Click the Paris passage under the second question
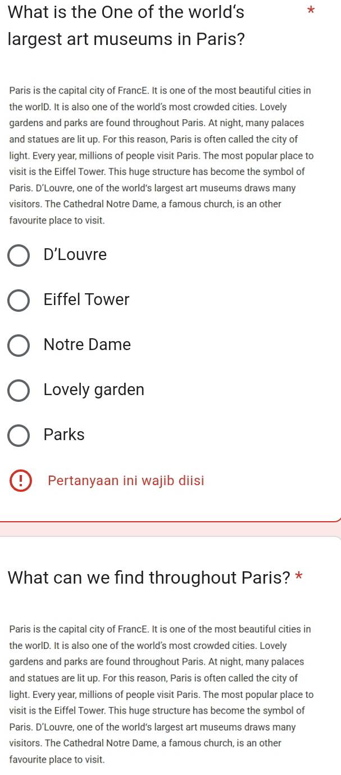341x775 pixels. [161, 694]
